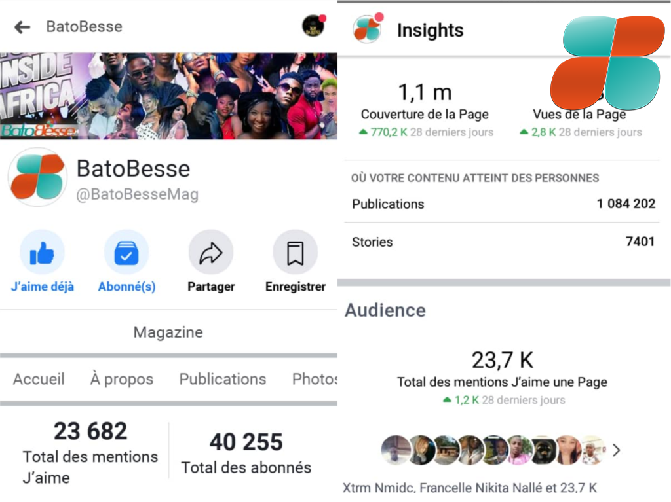Open the @BatoBesseMag username link
The width and height of the screenshot is (671, 502).
click(138, 194)
